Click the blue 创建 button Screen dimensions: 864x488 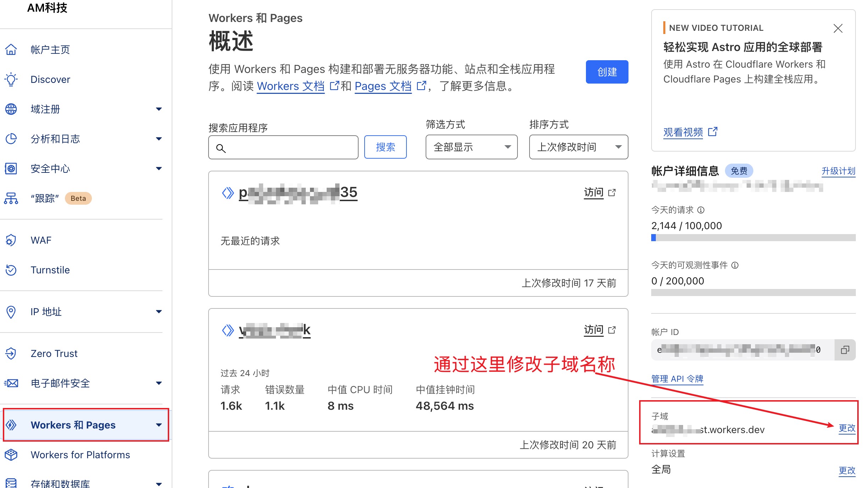coord(607,72)
